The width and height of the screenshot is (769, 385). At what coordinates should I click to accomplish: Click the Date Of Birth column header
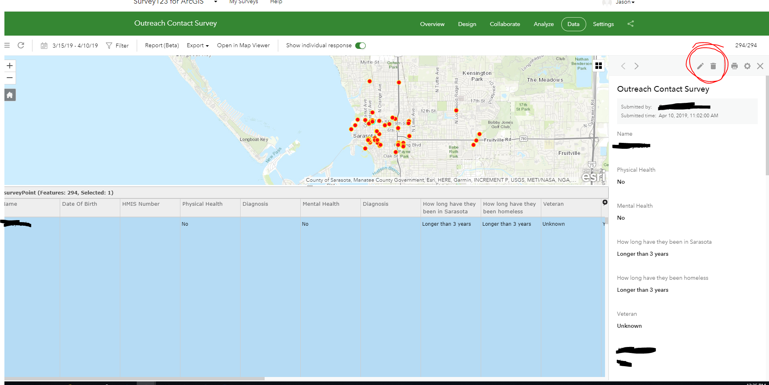click(x=90, y=208)
